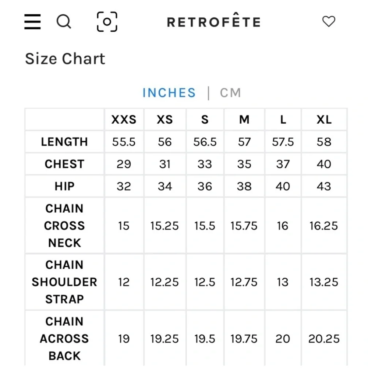Switch size chart units to CM

point(230,93)
